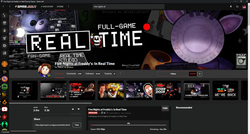Switch to the Discover section
The height and width of the screenshot is (134, 250).
point(47,7)
